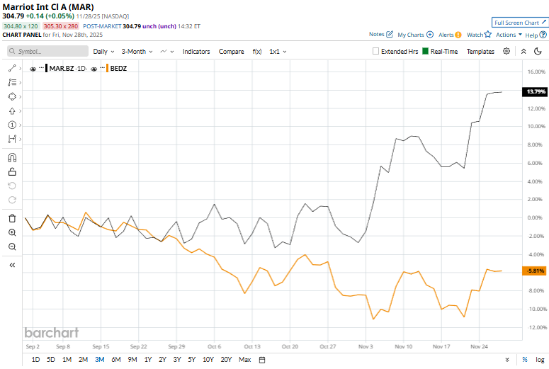Select the 1D time range
The width and height of the screenshot is (549, 369).
point(35,360)
